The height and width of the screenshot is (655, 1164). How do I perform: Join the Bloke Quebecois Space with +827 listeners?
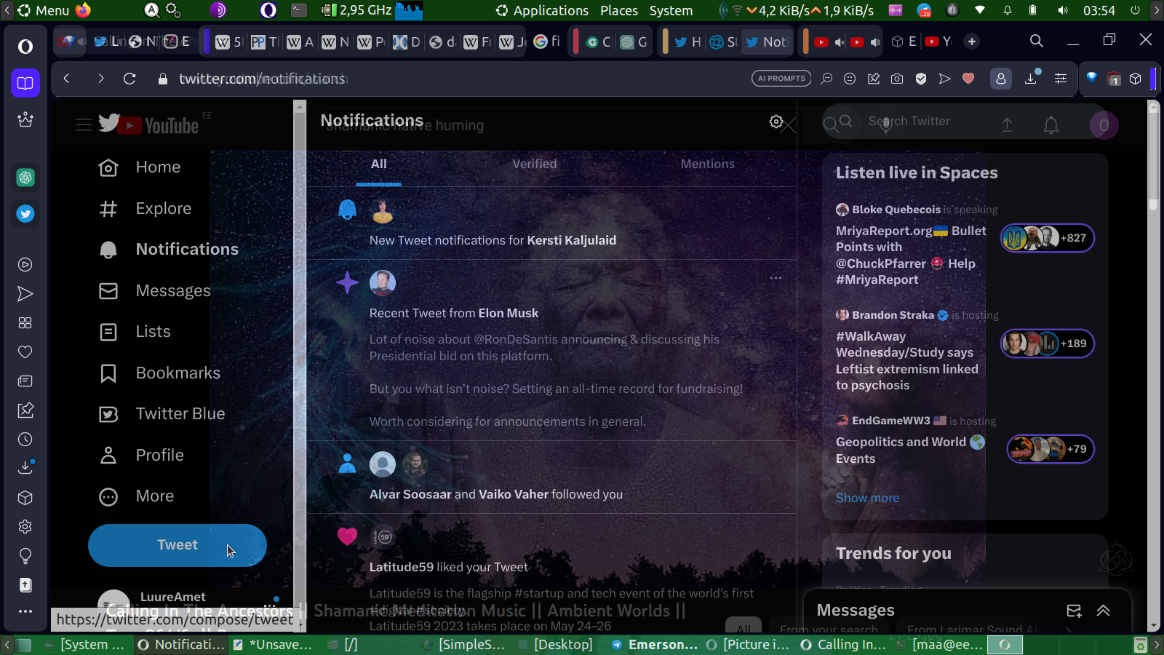tap(1048, 238)
